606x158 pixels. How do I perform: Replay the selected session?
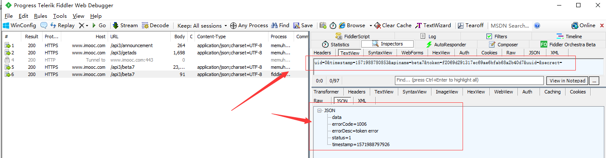click(62, 25)
